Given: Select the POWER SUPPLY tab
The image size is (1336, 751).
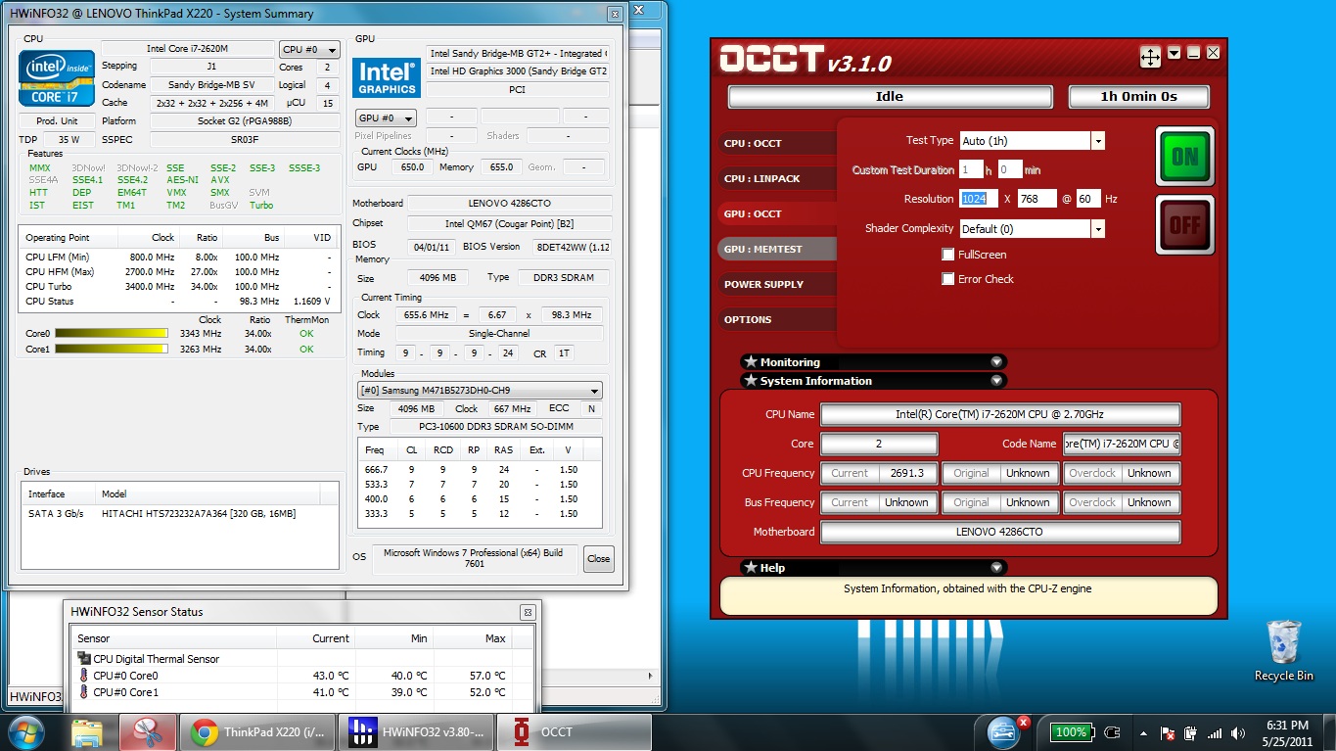Looking at the screenshot, I should 777,284.
